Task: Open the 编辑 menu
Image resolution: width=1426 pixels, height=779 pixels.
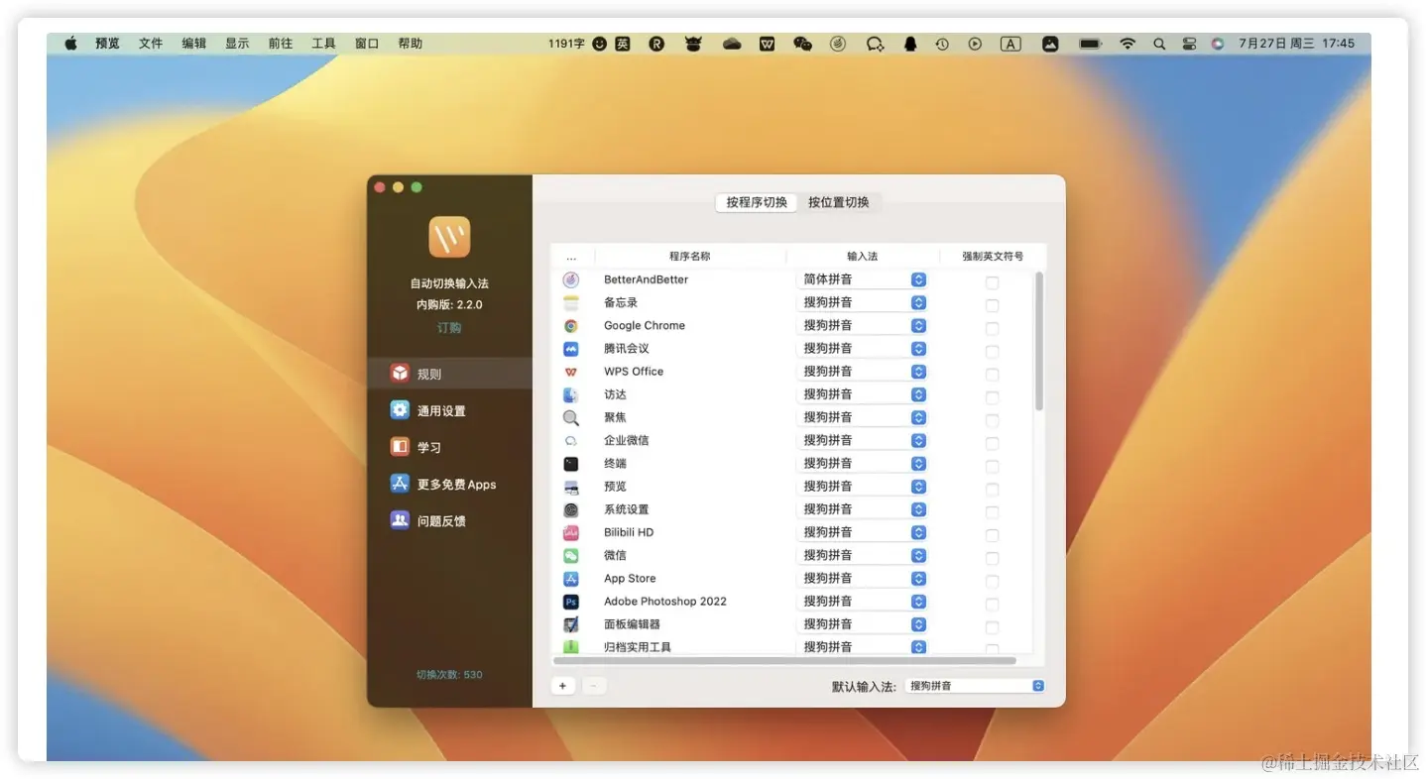Action: (x=194, y=44)
